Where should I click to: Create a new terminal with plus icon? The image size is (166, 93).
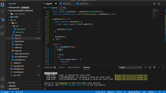145,67
